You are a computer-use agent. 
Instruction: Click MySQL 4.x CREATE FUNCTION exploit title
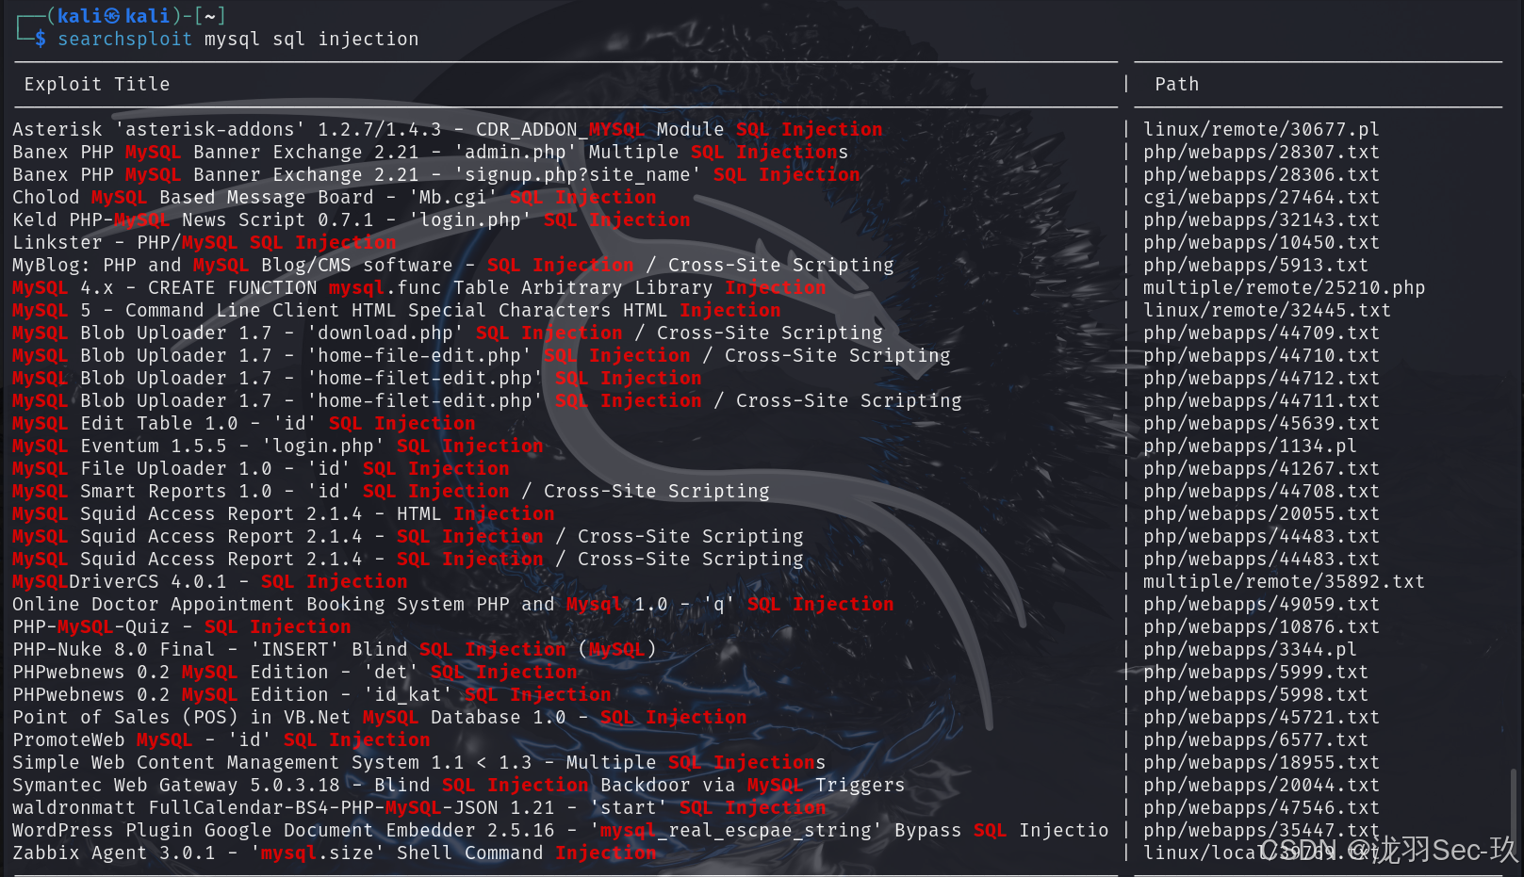pyautogui.click(x=419, y=287)
